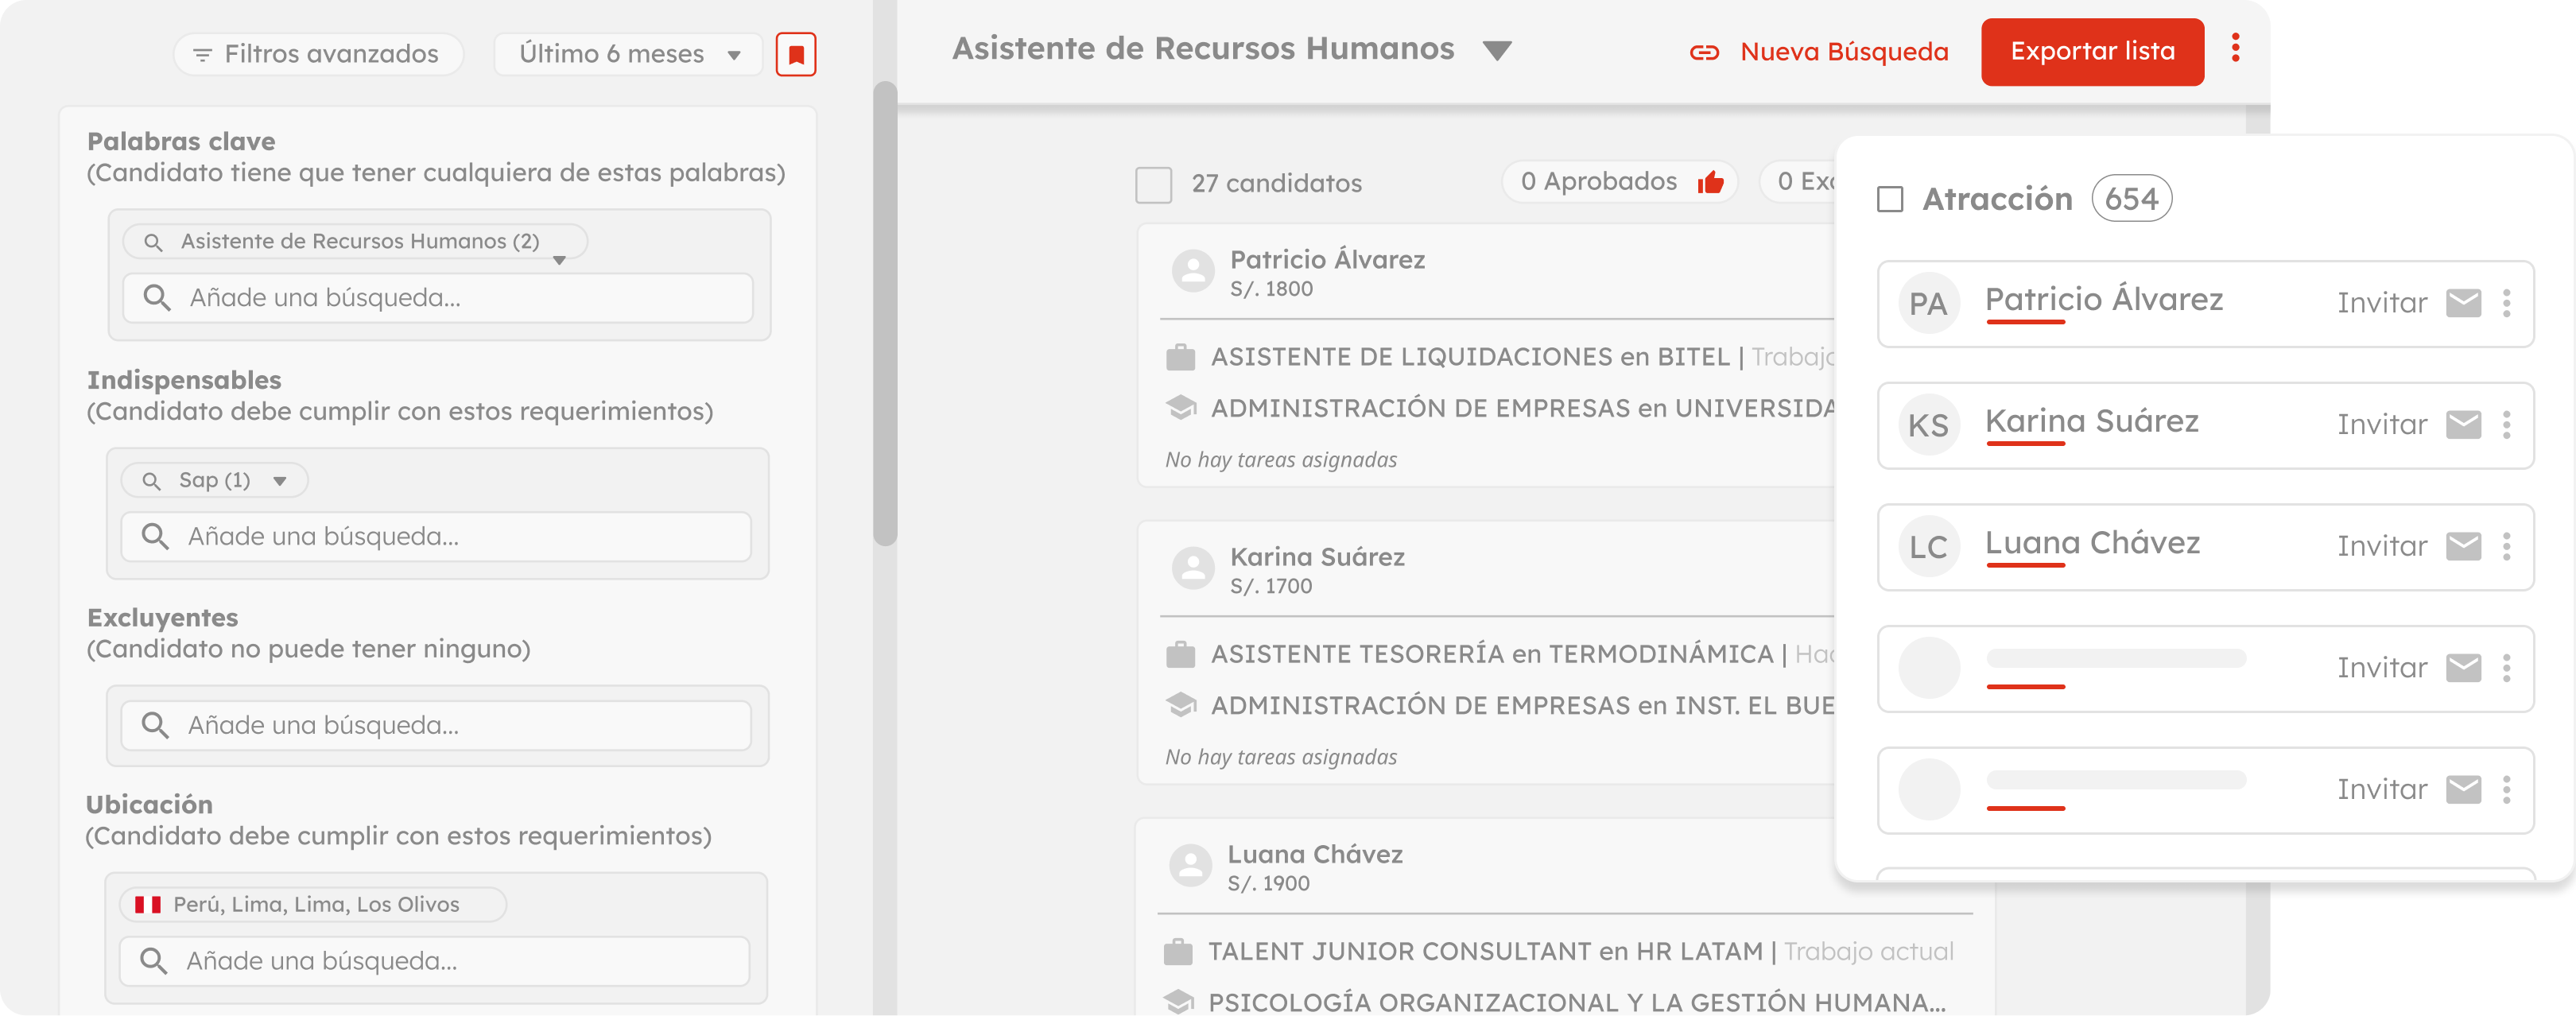Click the Excluyentes search input field

point(436,726)
